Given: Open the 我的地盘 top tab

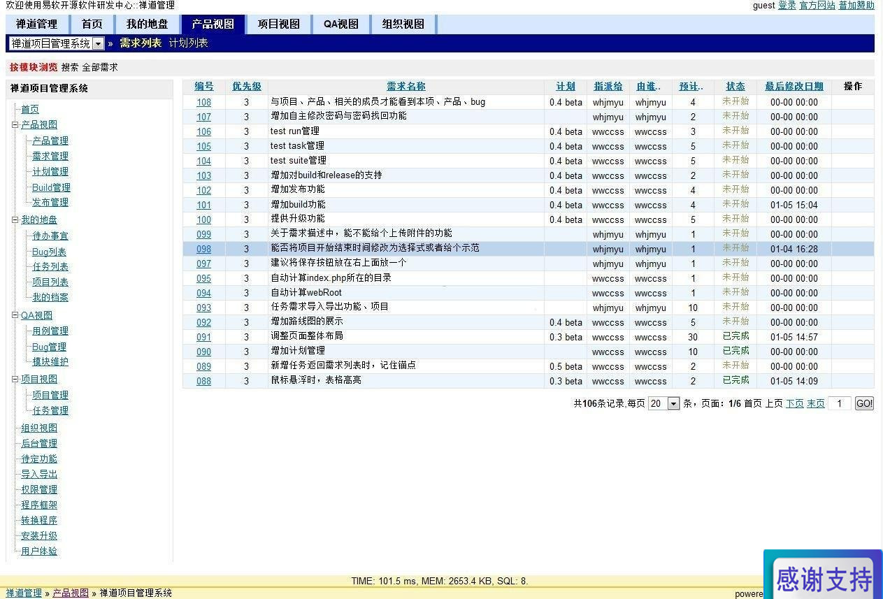Looking at the screenshot, I should (147, 24).
